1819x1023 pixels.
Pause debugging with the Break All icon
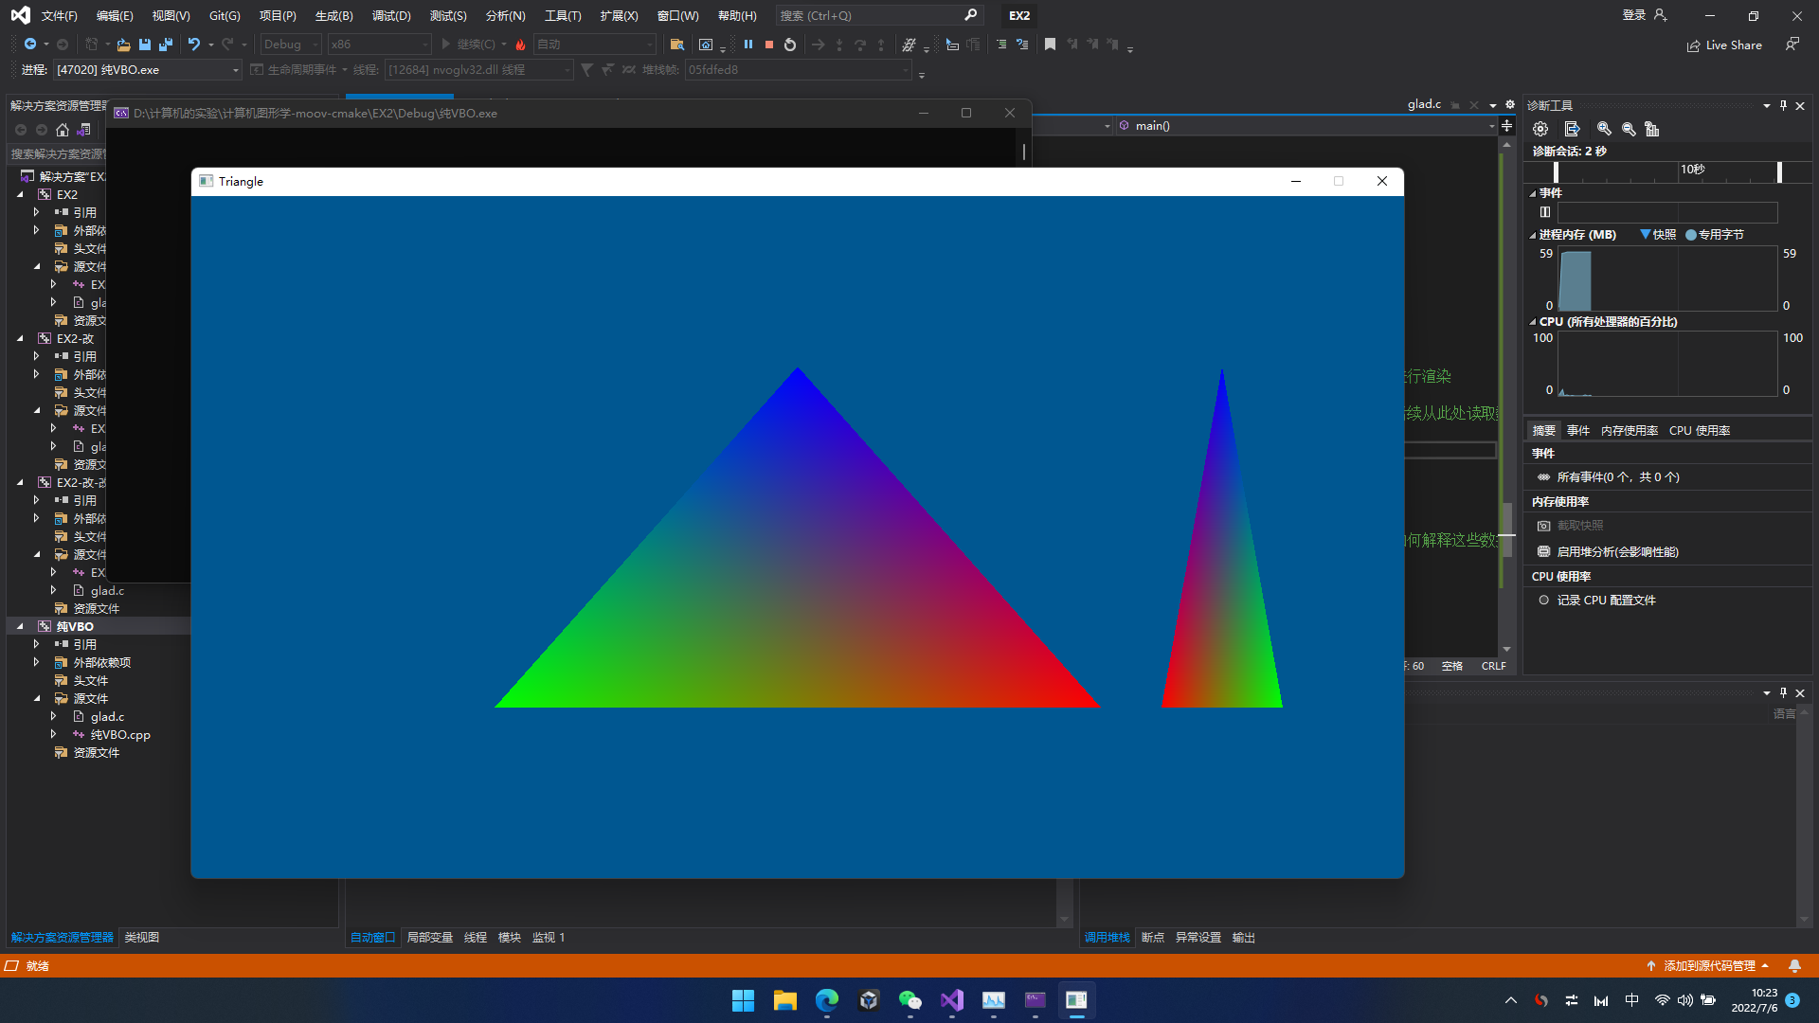pyautogui.click(x=748, y=45)
